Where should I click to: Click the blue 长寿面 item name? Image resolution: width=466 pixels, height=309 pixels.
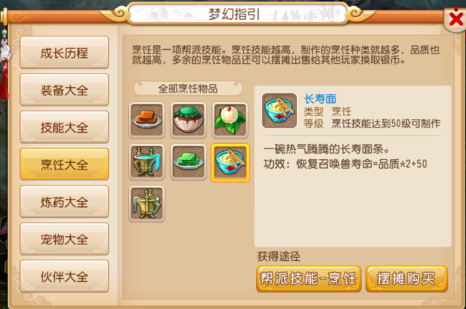point(320,99)
